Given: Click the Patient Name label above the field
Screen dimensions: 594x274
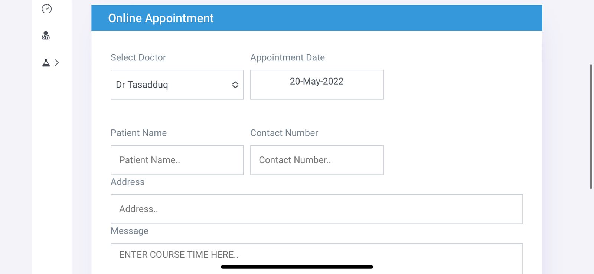Looking at the screenshot, I should [x=138, y=133].
